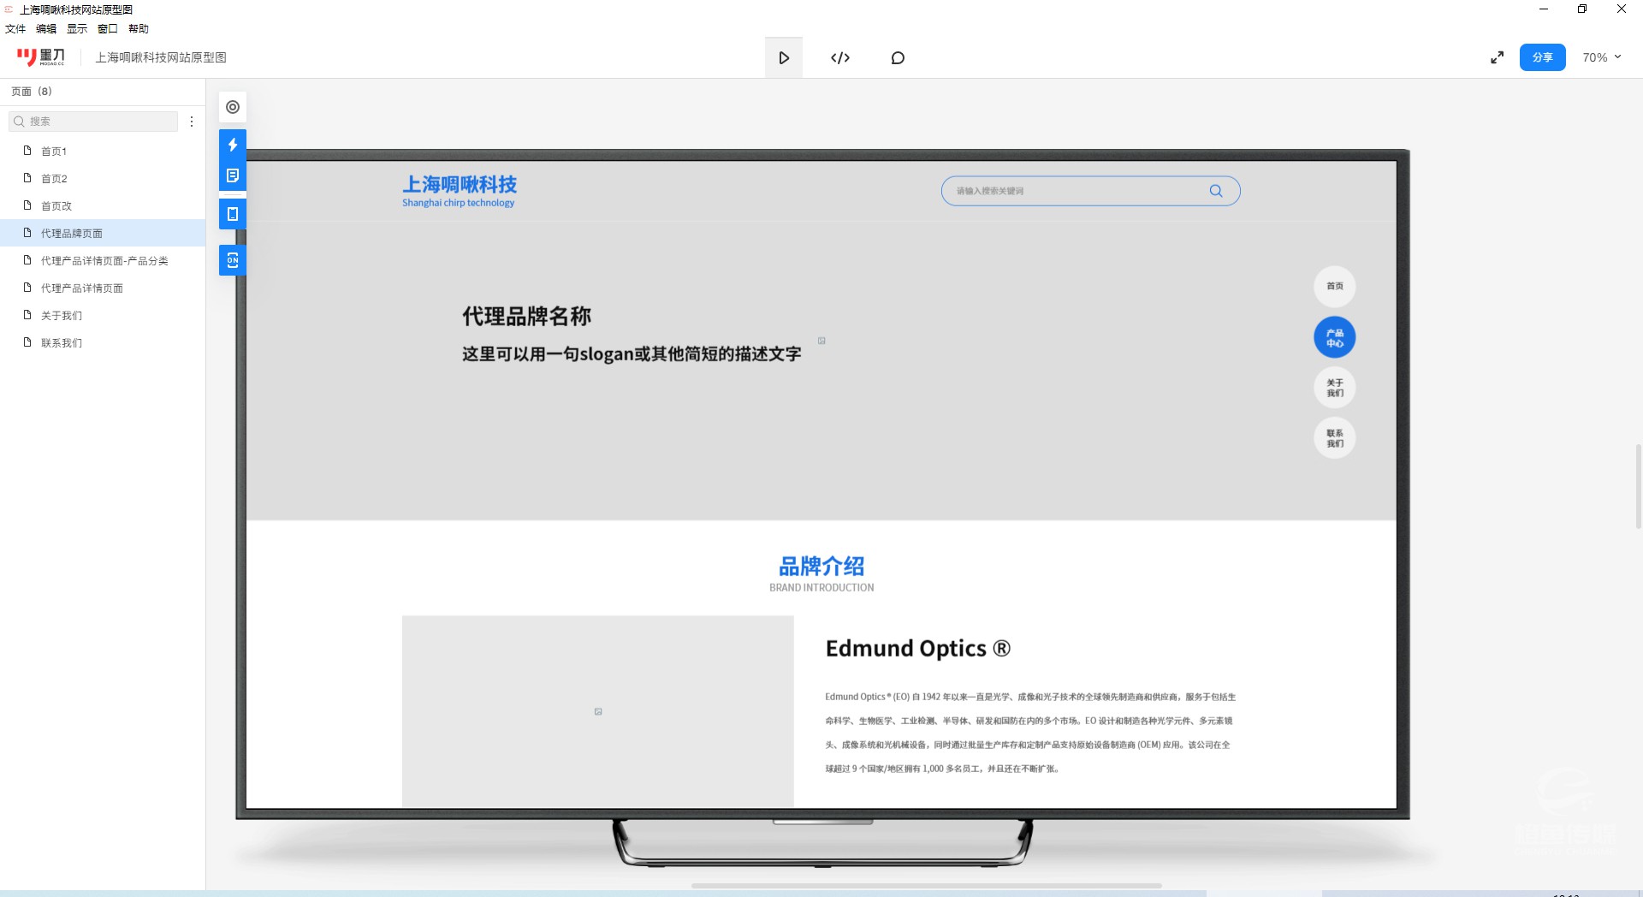This screenshot has height=897, width=1643.
Task: Click the 页面 (8) panel header
Action: pyautogui.click(x=32, y=91)
